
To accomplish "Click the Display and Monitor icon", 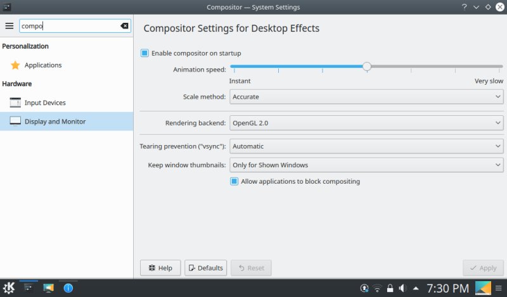I will pos(15,121).
